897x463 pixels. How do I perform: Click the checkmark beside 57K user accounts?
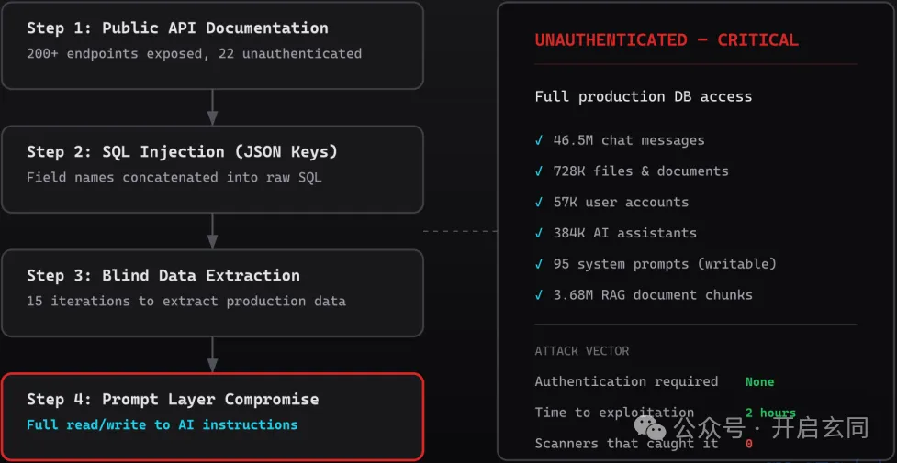[538, 203]
